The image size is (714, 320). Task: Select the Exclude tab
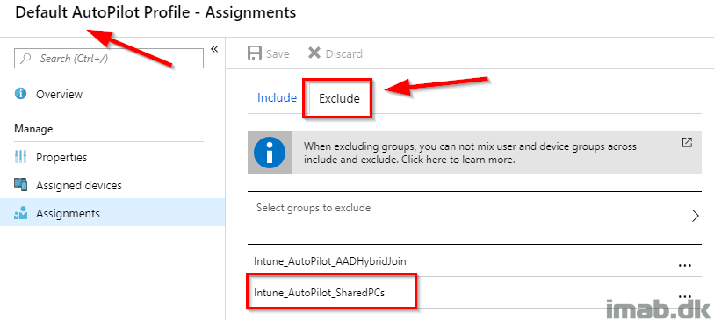pos(339,98)
